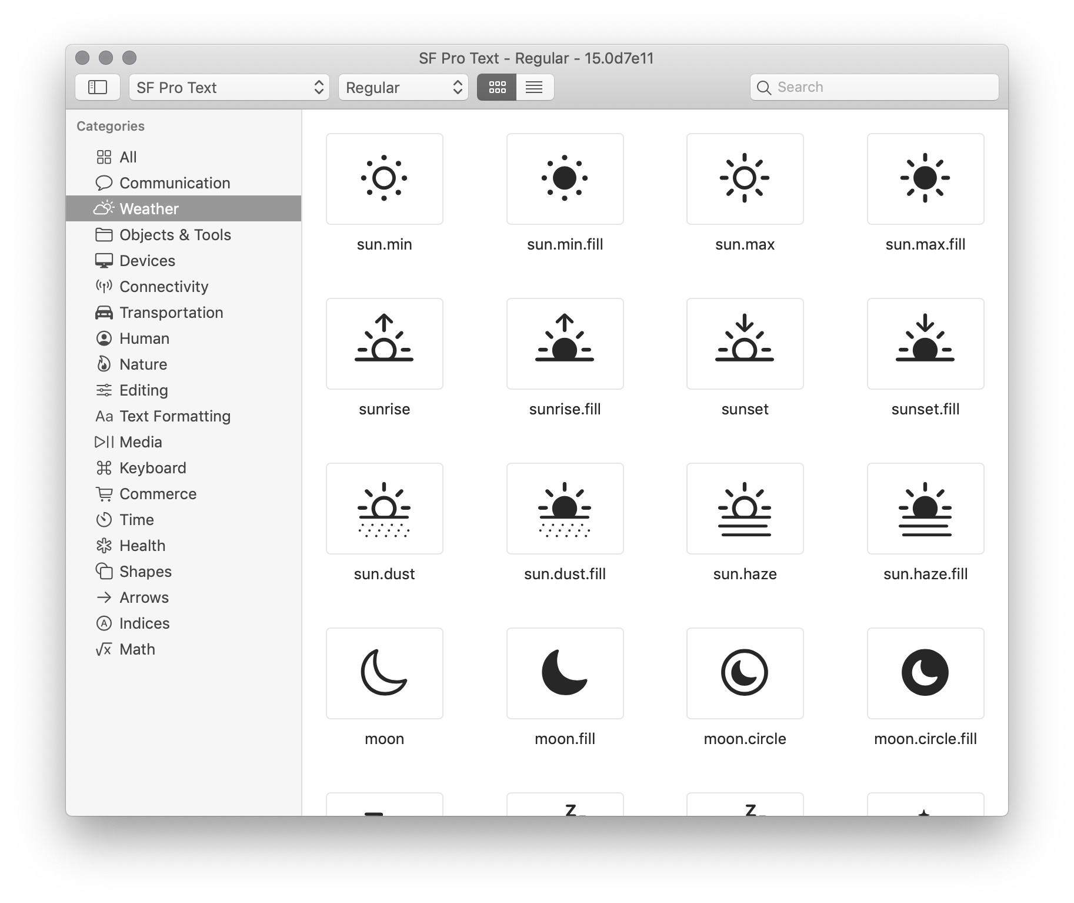Screen dimensions: 1074x903
Task: Select the Media category
Action: (x=184, y=442)
